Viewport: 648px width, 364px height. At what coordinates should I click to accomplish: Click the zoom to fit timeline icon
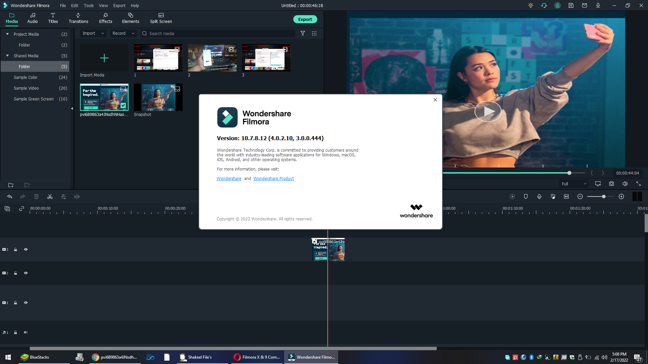pos(566,196)
